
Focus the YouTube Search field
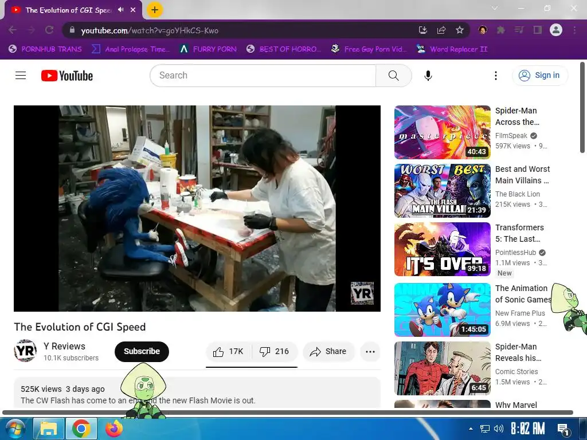(263, 76)
